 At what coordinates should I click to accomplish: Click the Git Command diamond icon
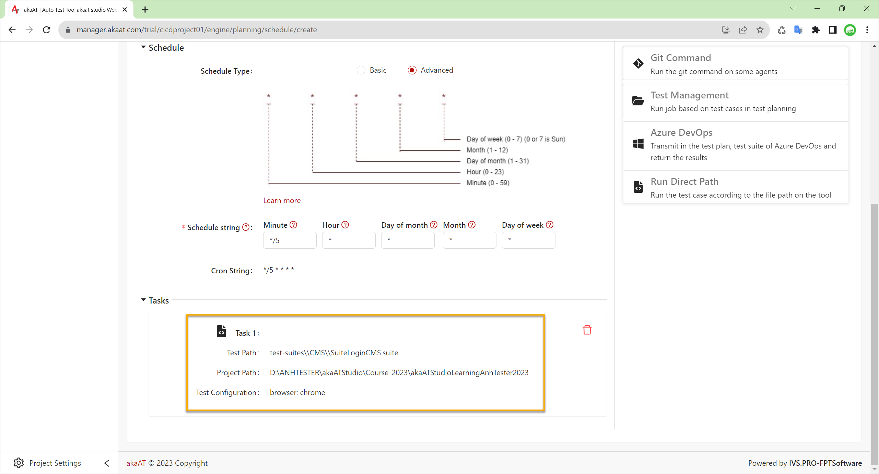[x=638, y=63]
